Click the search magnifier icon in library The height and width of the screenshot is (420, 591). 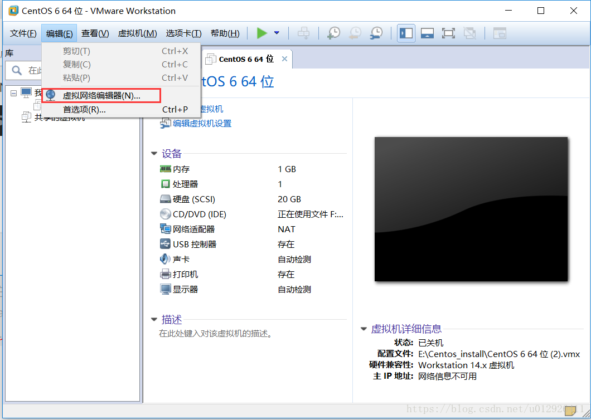pos(17,70)
